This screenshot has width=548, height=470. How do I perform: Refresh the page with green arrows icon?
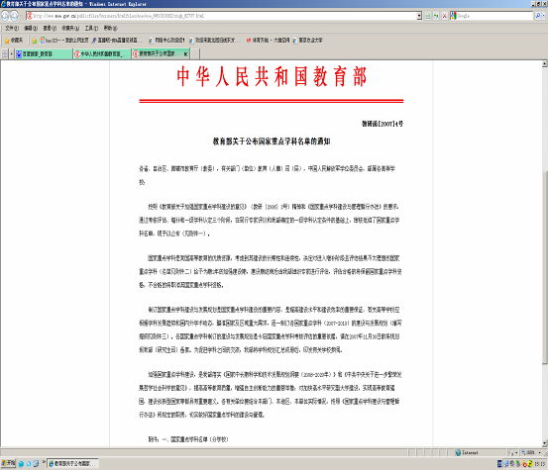[x=436, y=16]
